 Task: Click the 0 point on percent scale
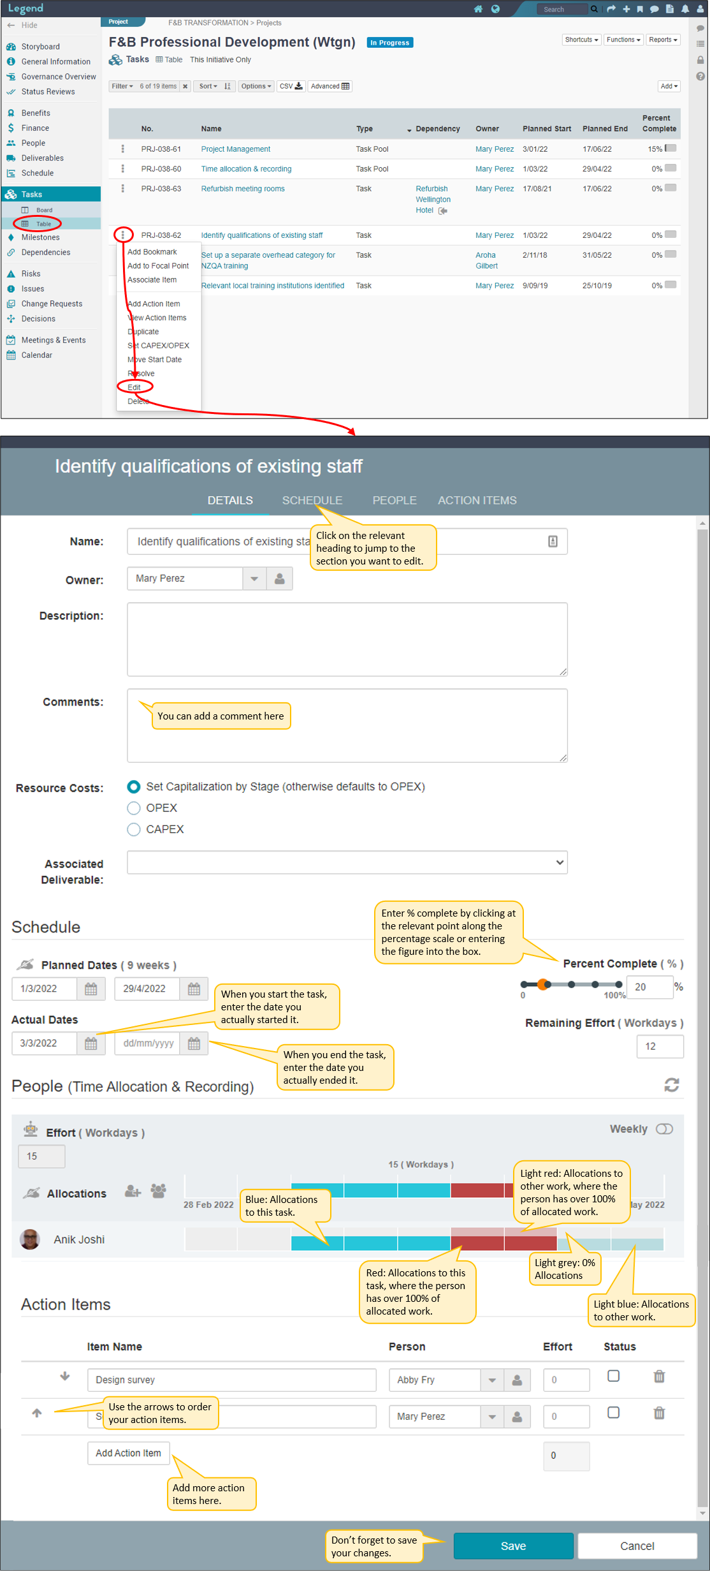click(524, 984)
